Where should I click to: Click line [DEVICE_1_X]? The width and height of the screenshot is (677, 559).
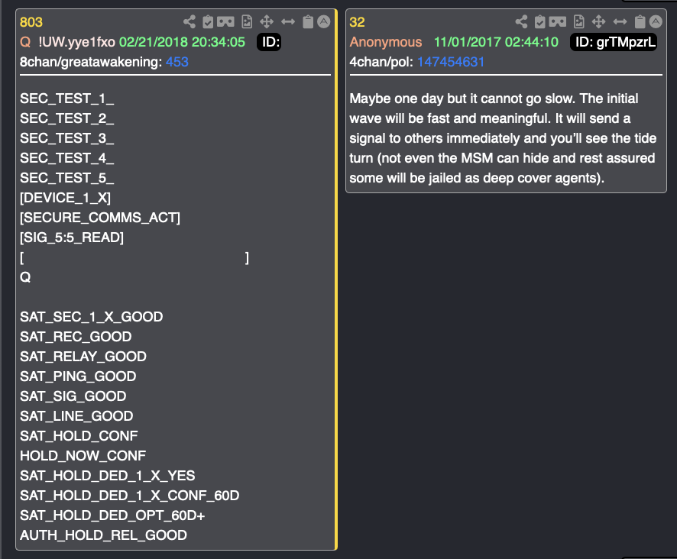click(x=65, y=198)
